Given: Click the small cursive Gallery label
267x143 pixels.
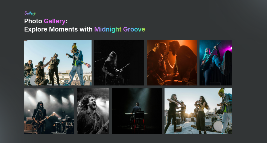Looking at the screenshot, I should point(30,13).
